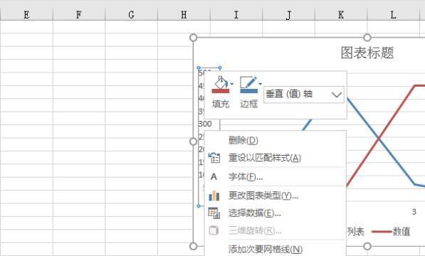The image size is (425, 256).
Task: Click the Border (边框) pen icon
Action: point(248,82)
